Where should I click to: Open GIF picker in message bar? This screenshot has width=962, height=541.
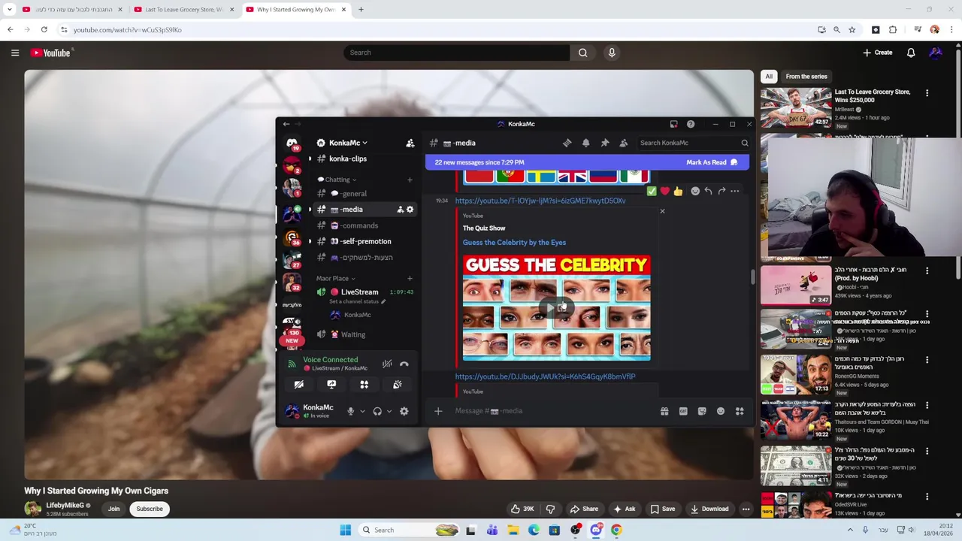[x=683, y=411]
